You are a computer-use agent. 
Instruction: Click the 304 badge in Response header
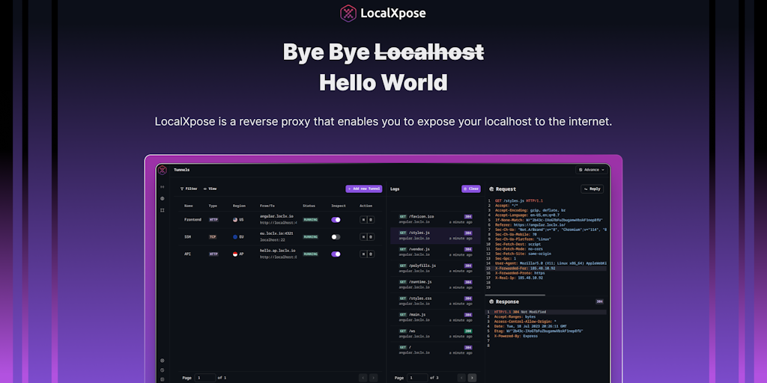click(x=599, y=302)
